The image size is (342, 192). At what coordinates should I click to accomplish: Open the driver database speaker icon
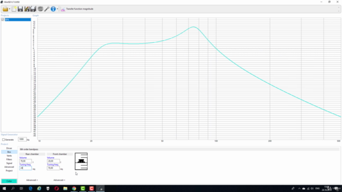pyautogui.click(x=41, y=9)
